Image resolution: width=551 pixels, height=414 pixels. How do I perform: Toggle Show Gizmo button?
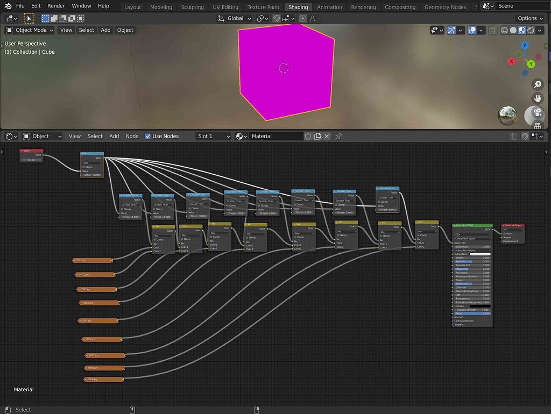[x=451, y=31]
